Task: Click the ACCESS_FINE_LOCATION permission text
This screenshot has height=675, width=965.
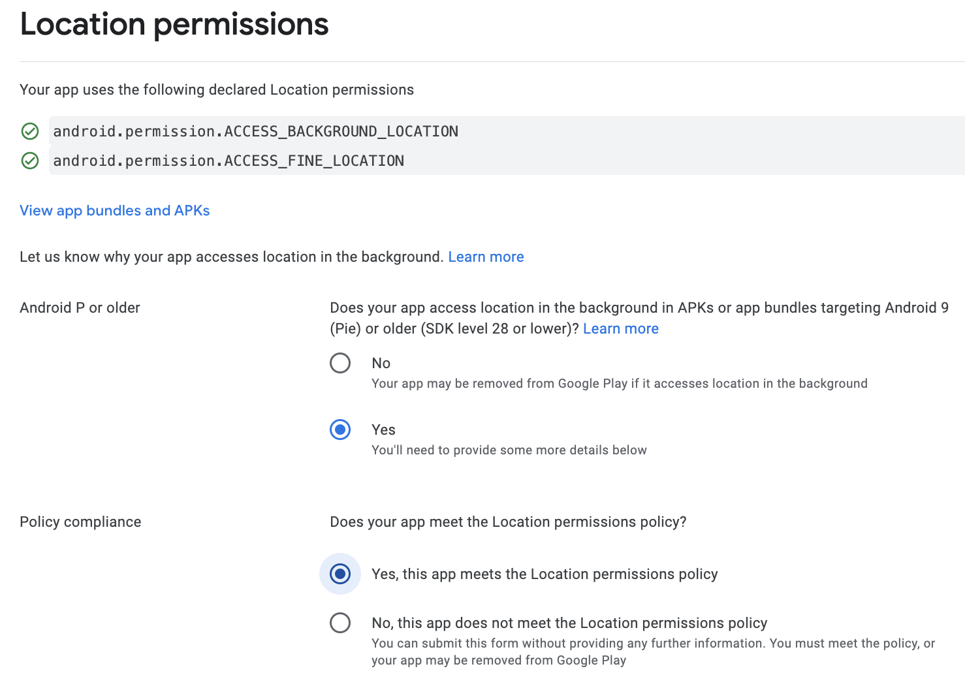Action: 229,161
